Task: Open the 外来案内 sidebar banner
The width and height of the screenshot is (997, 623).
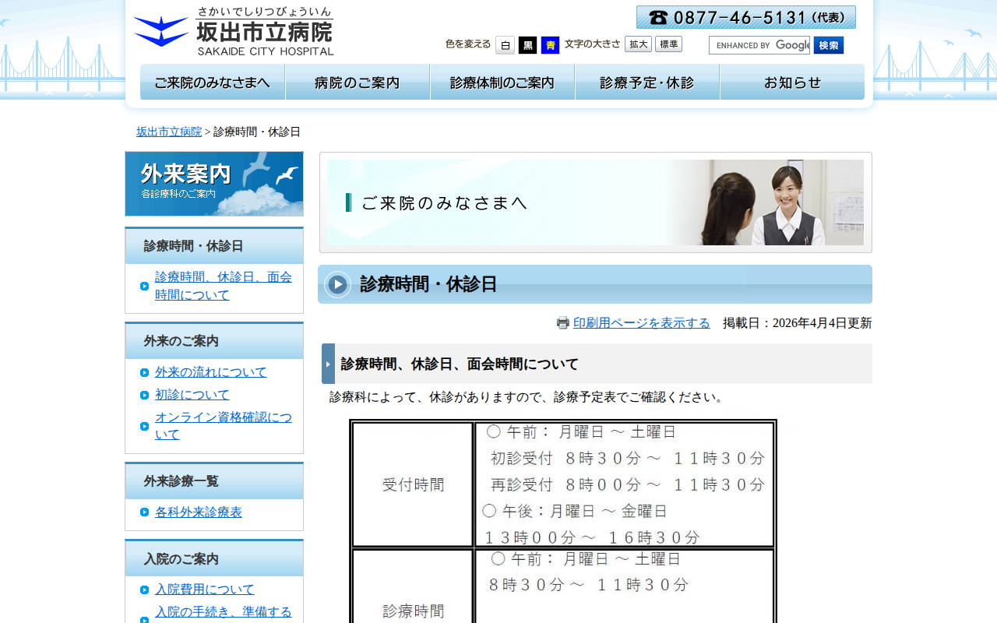Action: click(214, 184)
